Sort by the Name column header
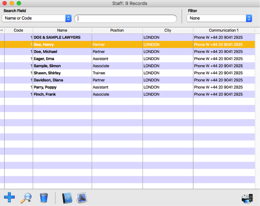This screenshot has width=260, height=206. (62, 30)
